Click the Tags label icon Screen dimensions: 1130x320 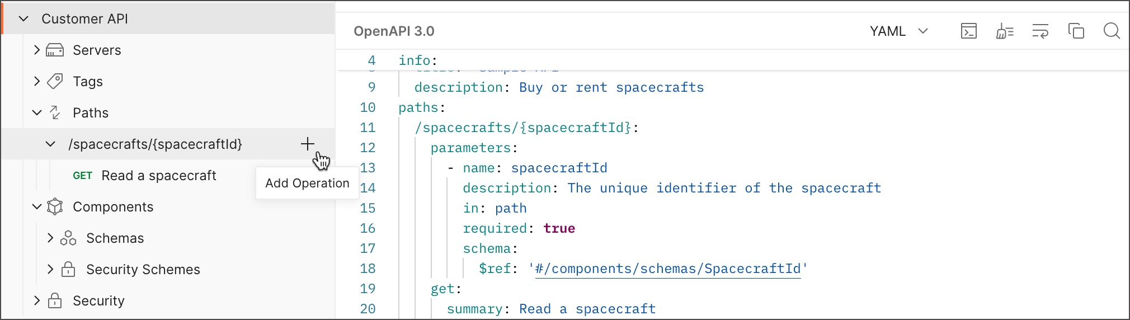tap(55, 82)
